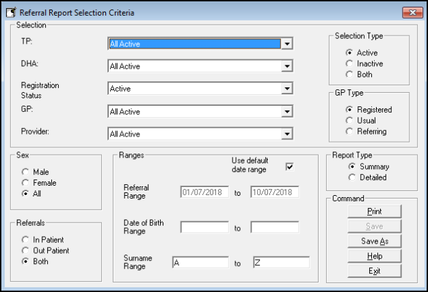Expand the TP dropdown list

tap(287, 44)
